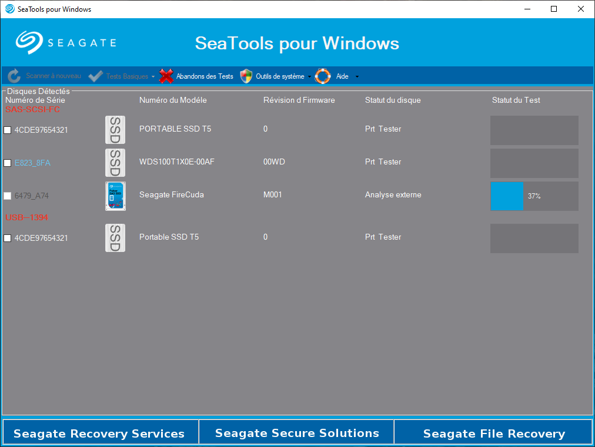Viewport: 595px width, 447px height.
Task: Click the WDS100T1X0E-00AF model name
Action: click(177, 162)
